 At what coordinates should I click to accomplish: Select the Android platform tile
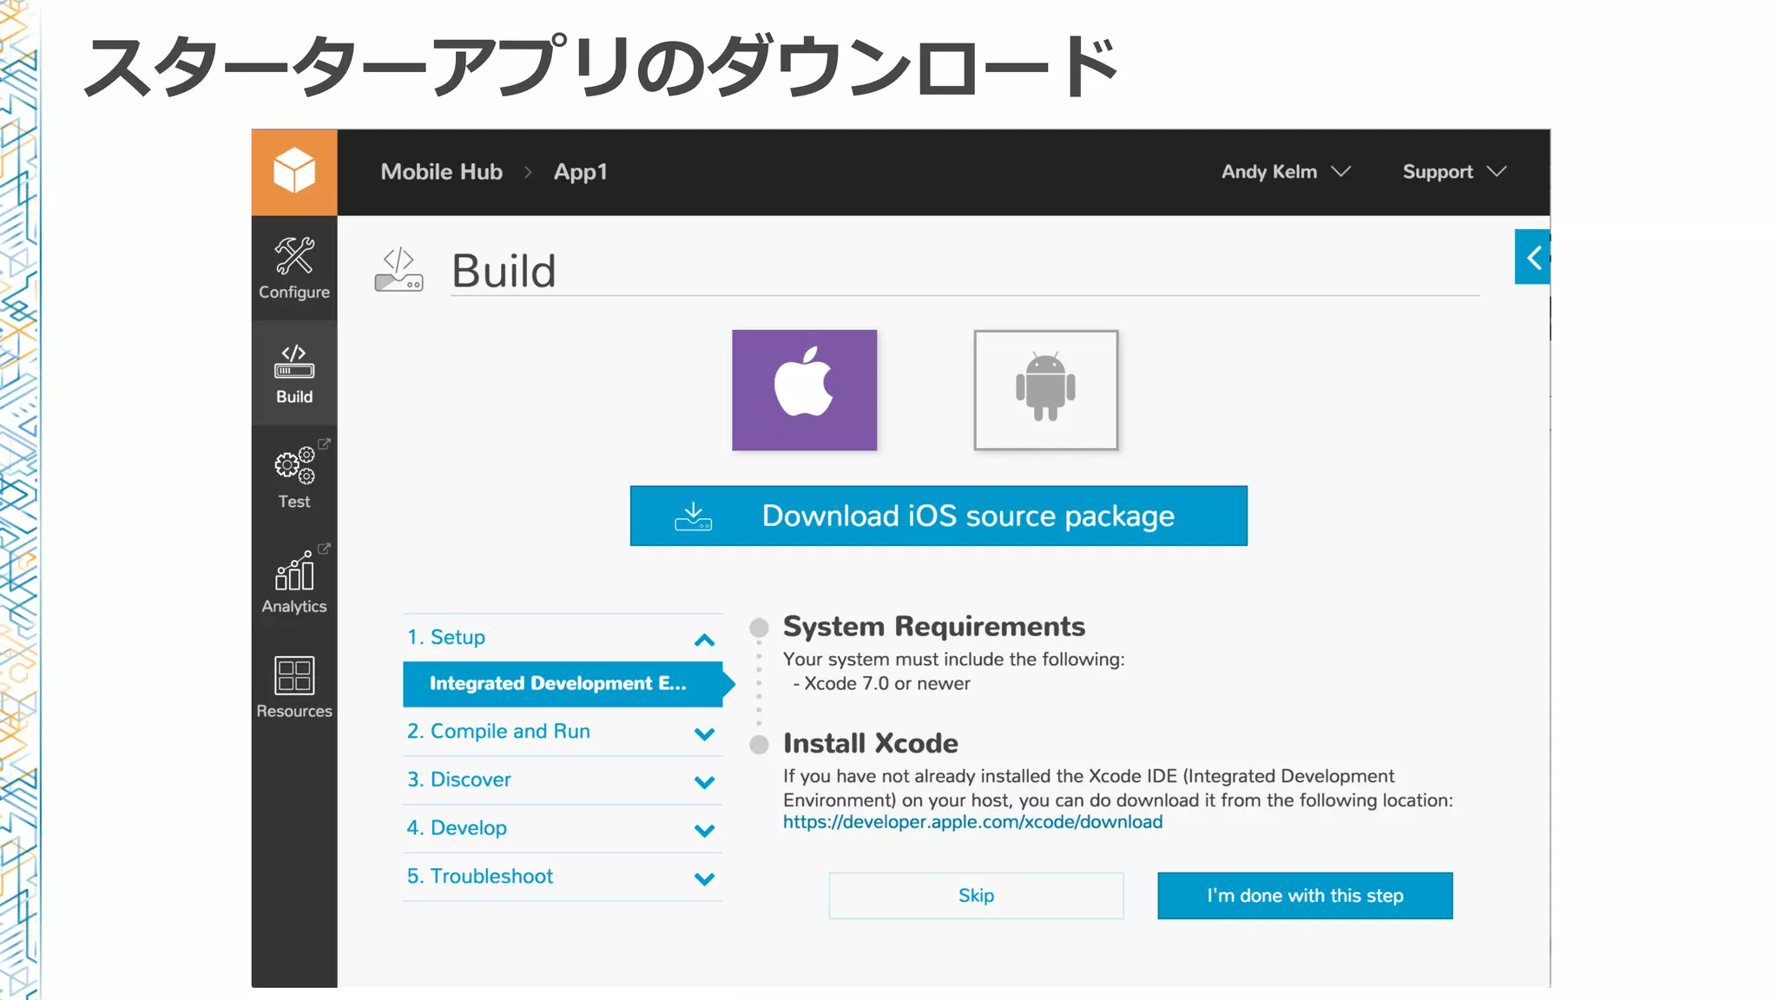[x=1046, y=390]
